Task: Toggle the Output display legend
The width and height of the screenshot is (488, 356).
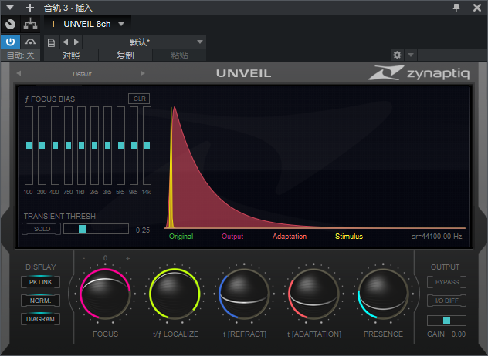Action: pos(232,237)
